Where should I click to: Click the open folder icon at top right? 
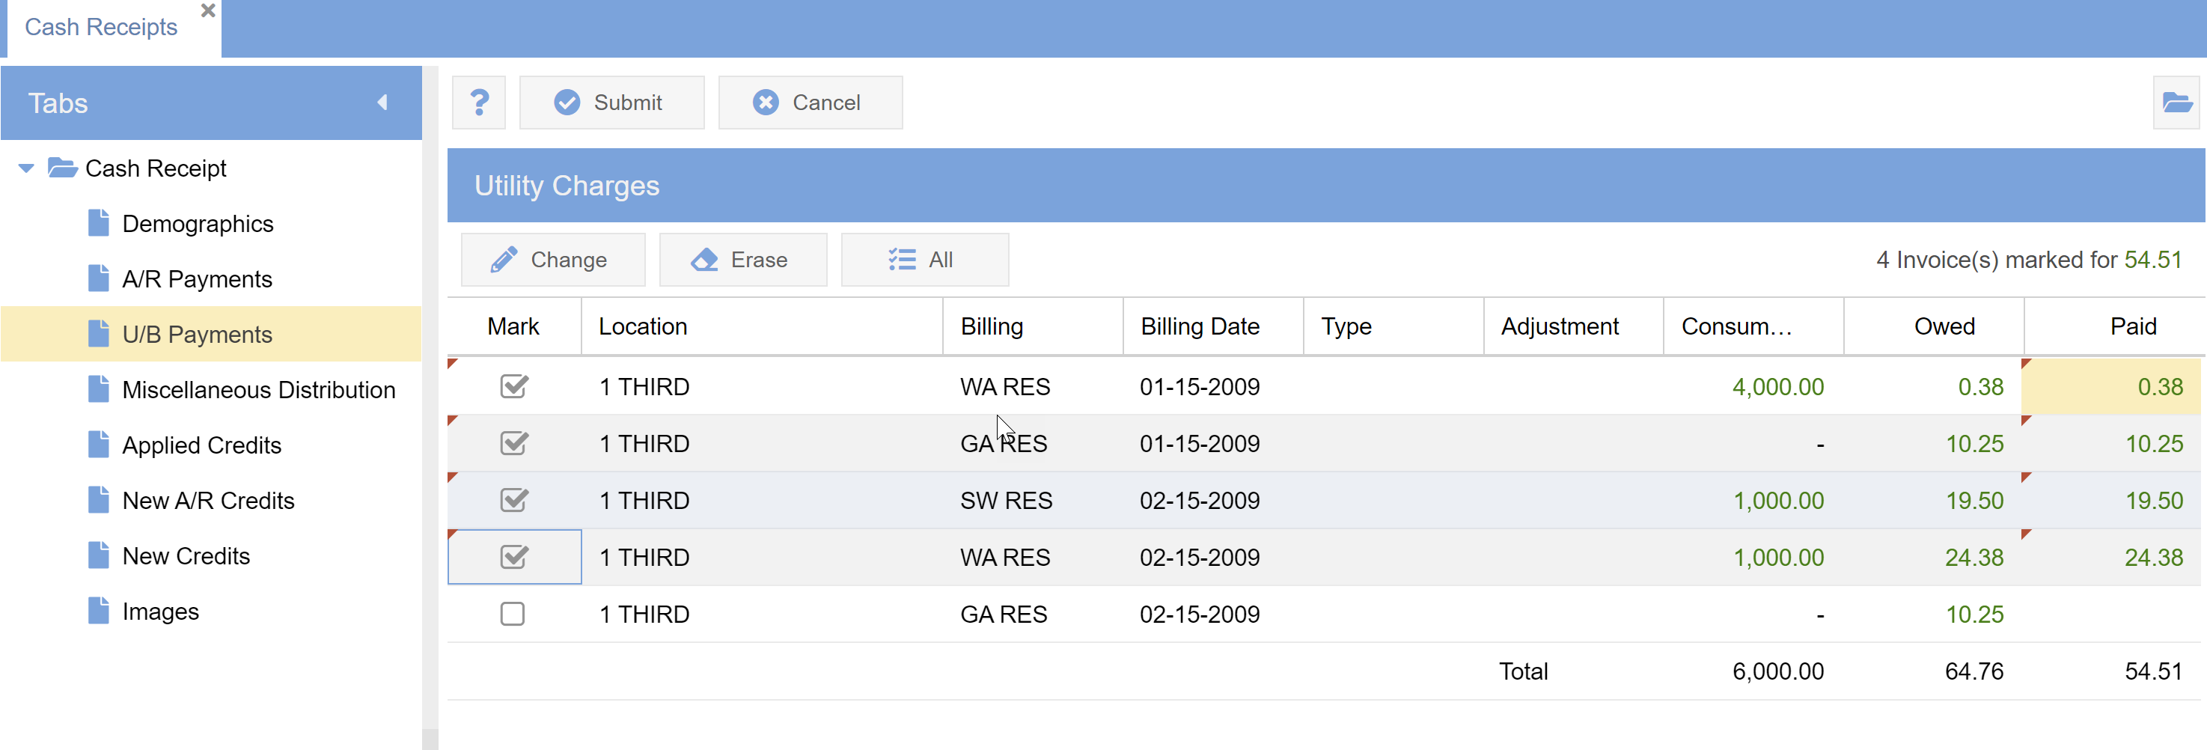tap(2176, 103)
